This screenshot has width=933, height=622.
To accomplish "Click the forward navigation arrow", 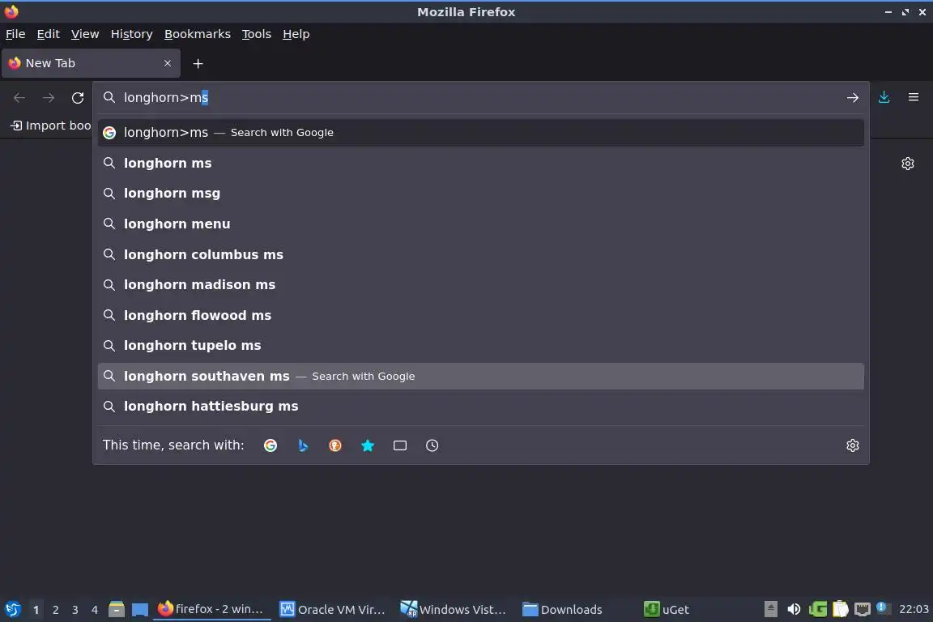I will click(49, 98).
